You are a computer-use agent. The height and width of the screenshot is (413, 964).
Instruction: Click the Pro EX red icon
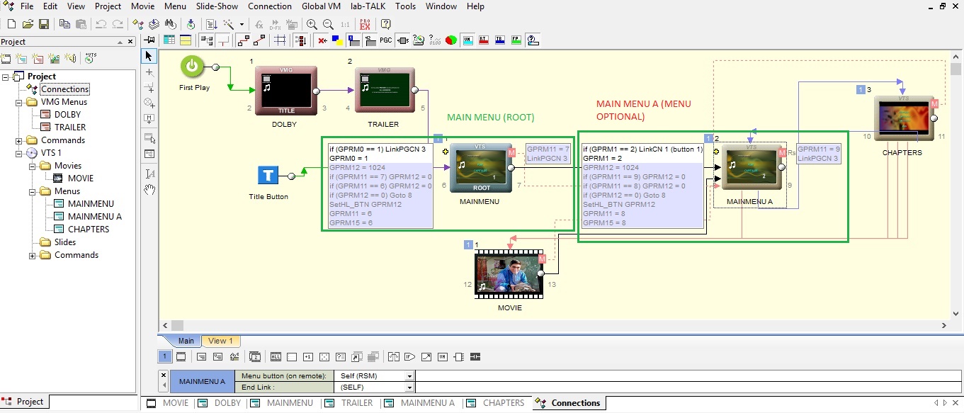[x=366, y=24]
